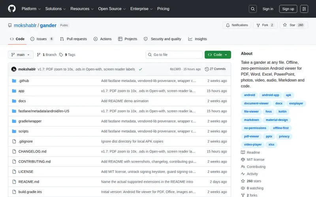Screen dimensions: 316x197
Task: Click the mokshablr avatar in latest commit row
Action: tap(14, 69)
